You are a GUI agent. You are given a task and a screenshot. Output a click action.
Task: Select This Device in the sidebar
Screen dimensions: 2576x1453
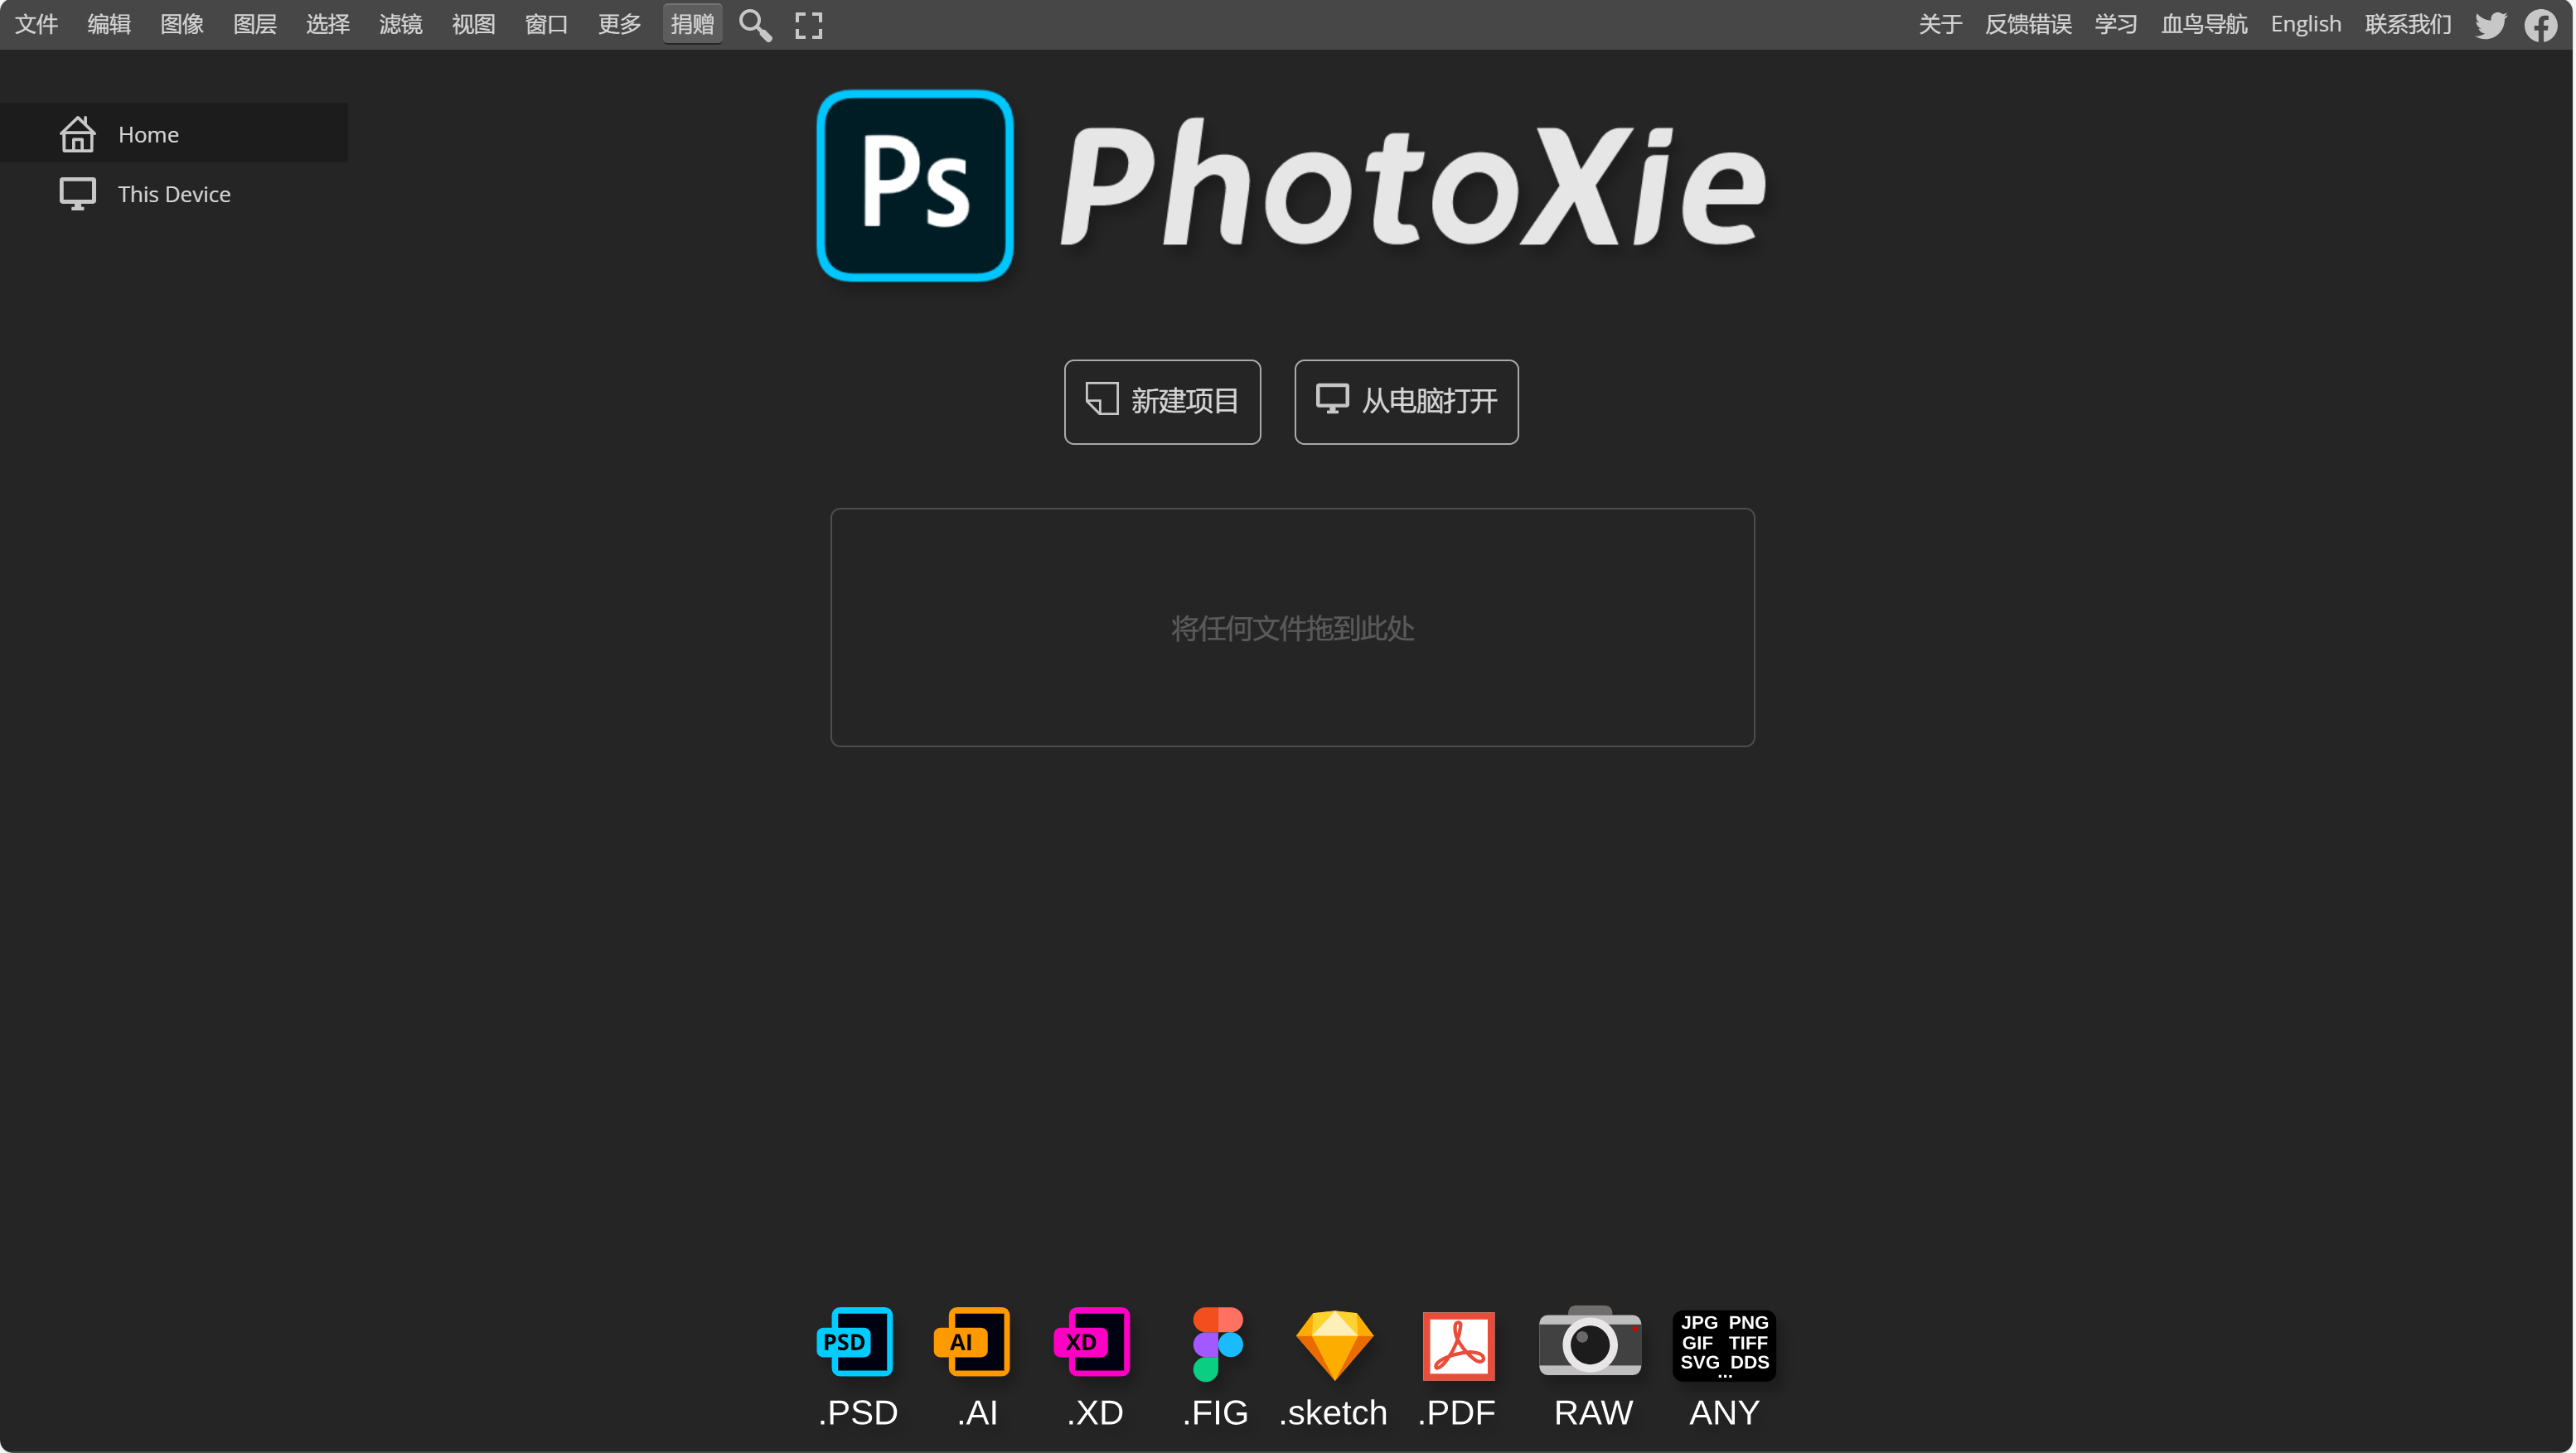point(174,194)
